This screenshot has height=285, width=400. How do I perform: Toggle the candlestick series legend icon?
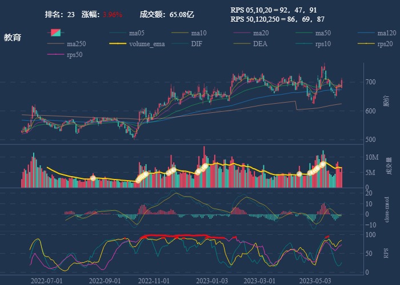point(56,33)
